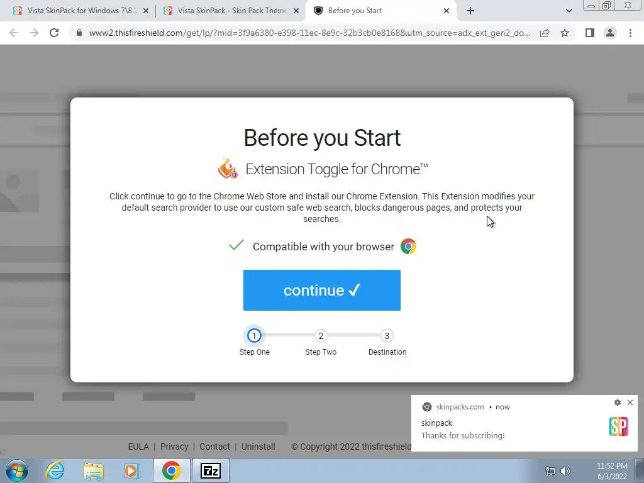Select step 3 Destination circle

pyautogui.click(x=387, y=336)
